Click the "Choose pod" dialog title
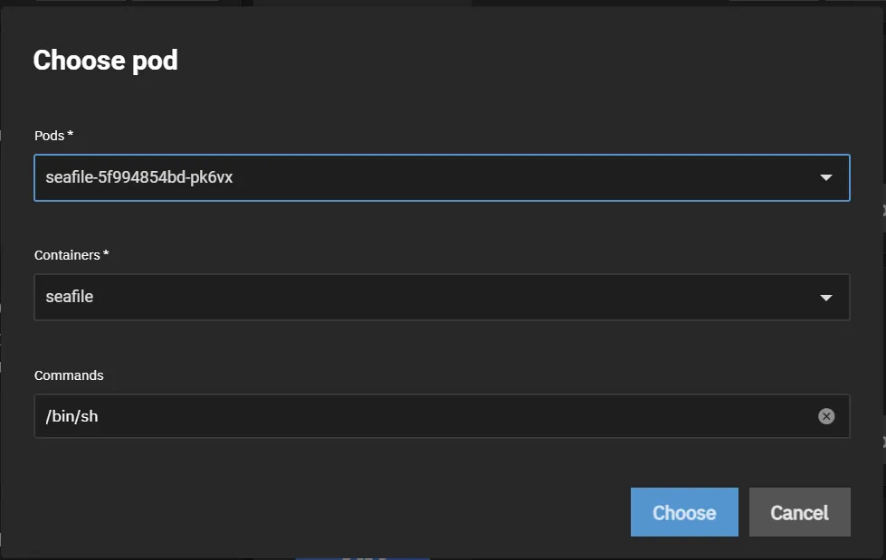886x560 pixels. point(105,61)
